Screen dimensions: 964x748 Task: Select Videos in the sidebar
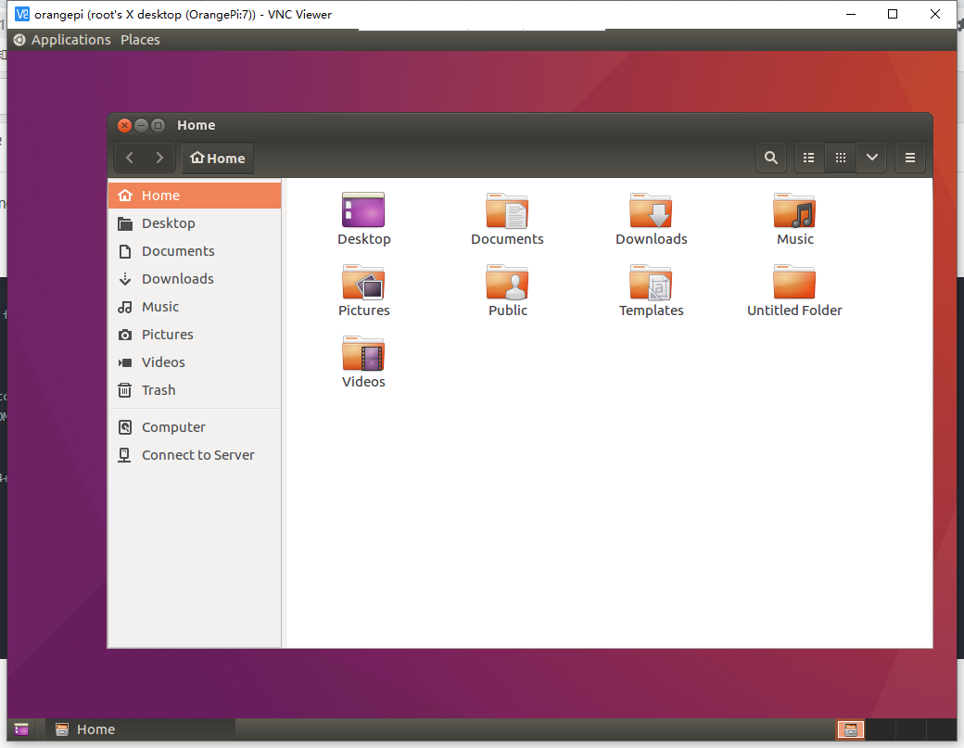[165, 361]
